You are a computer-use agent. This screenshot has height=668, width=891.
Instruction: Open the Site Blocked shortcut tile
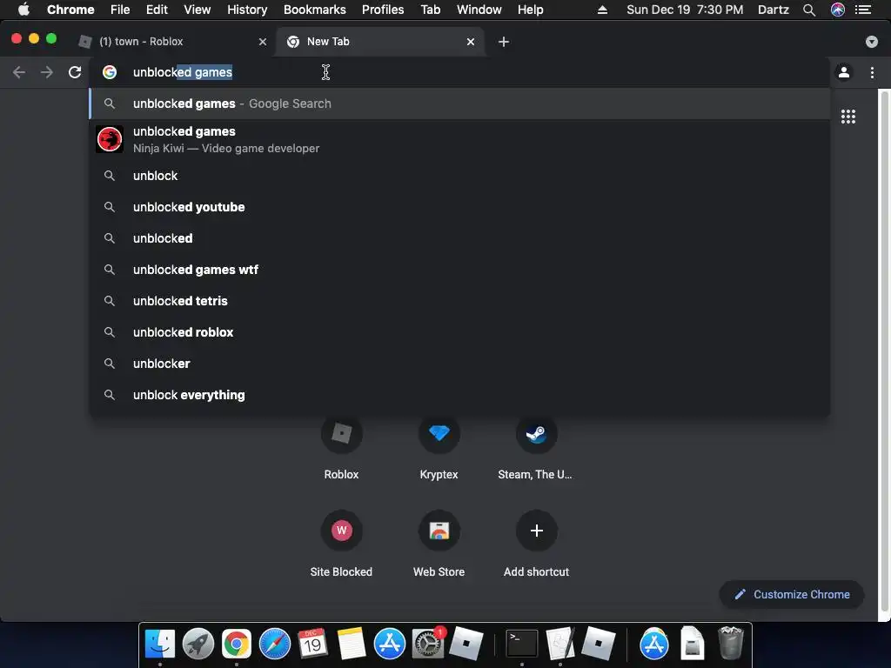341,531
